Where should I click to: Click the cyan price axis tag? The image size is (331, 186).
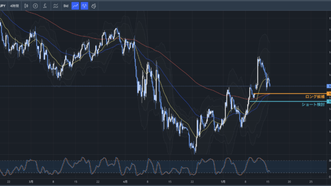coord(329,101)
